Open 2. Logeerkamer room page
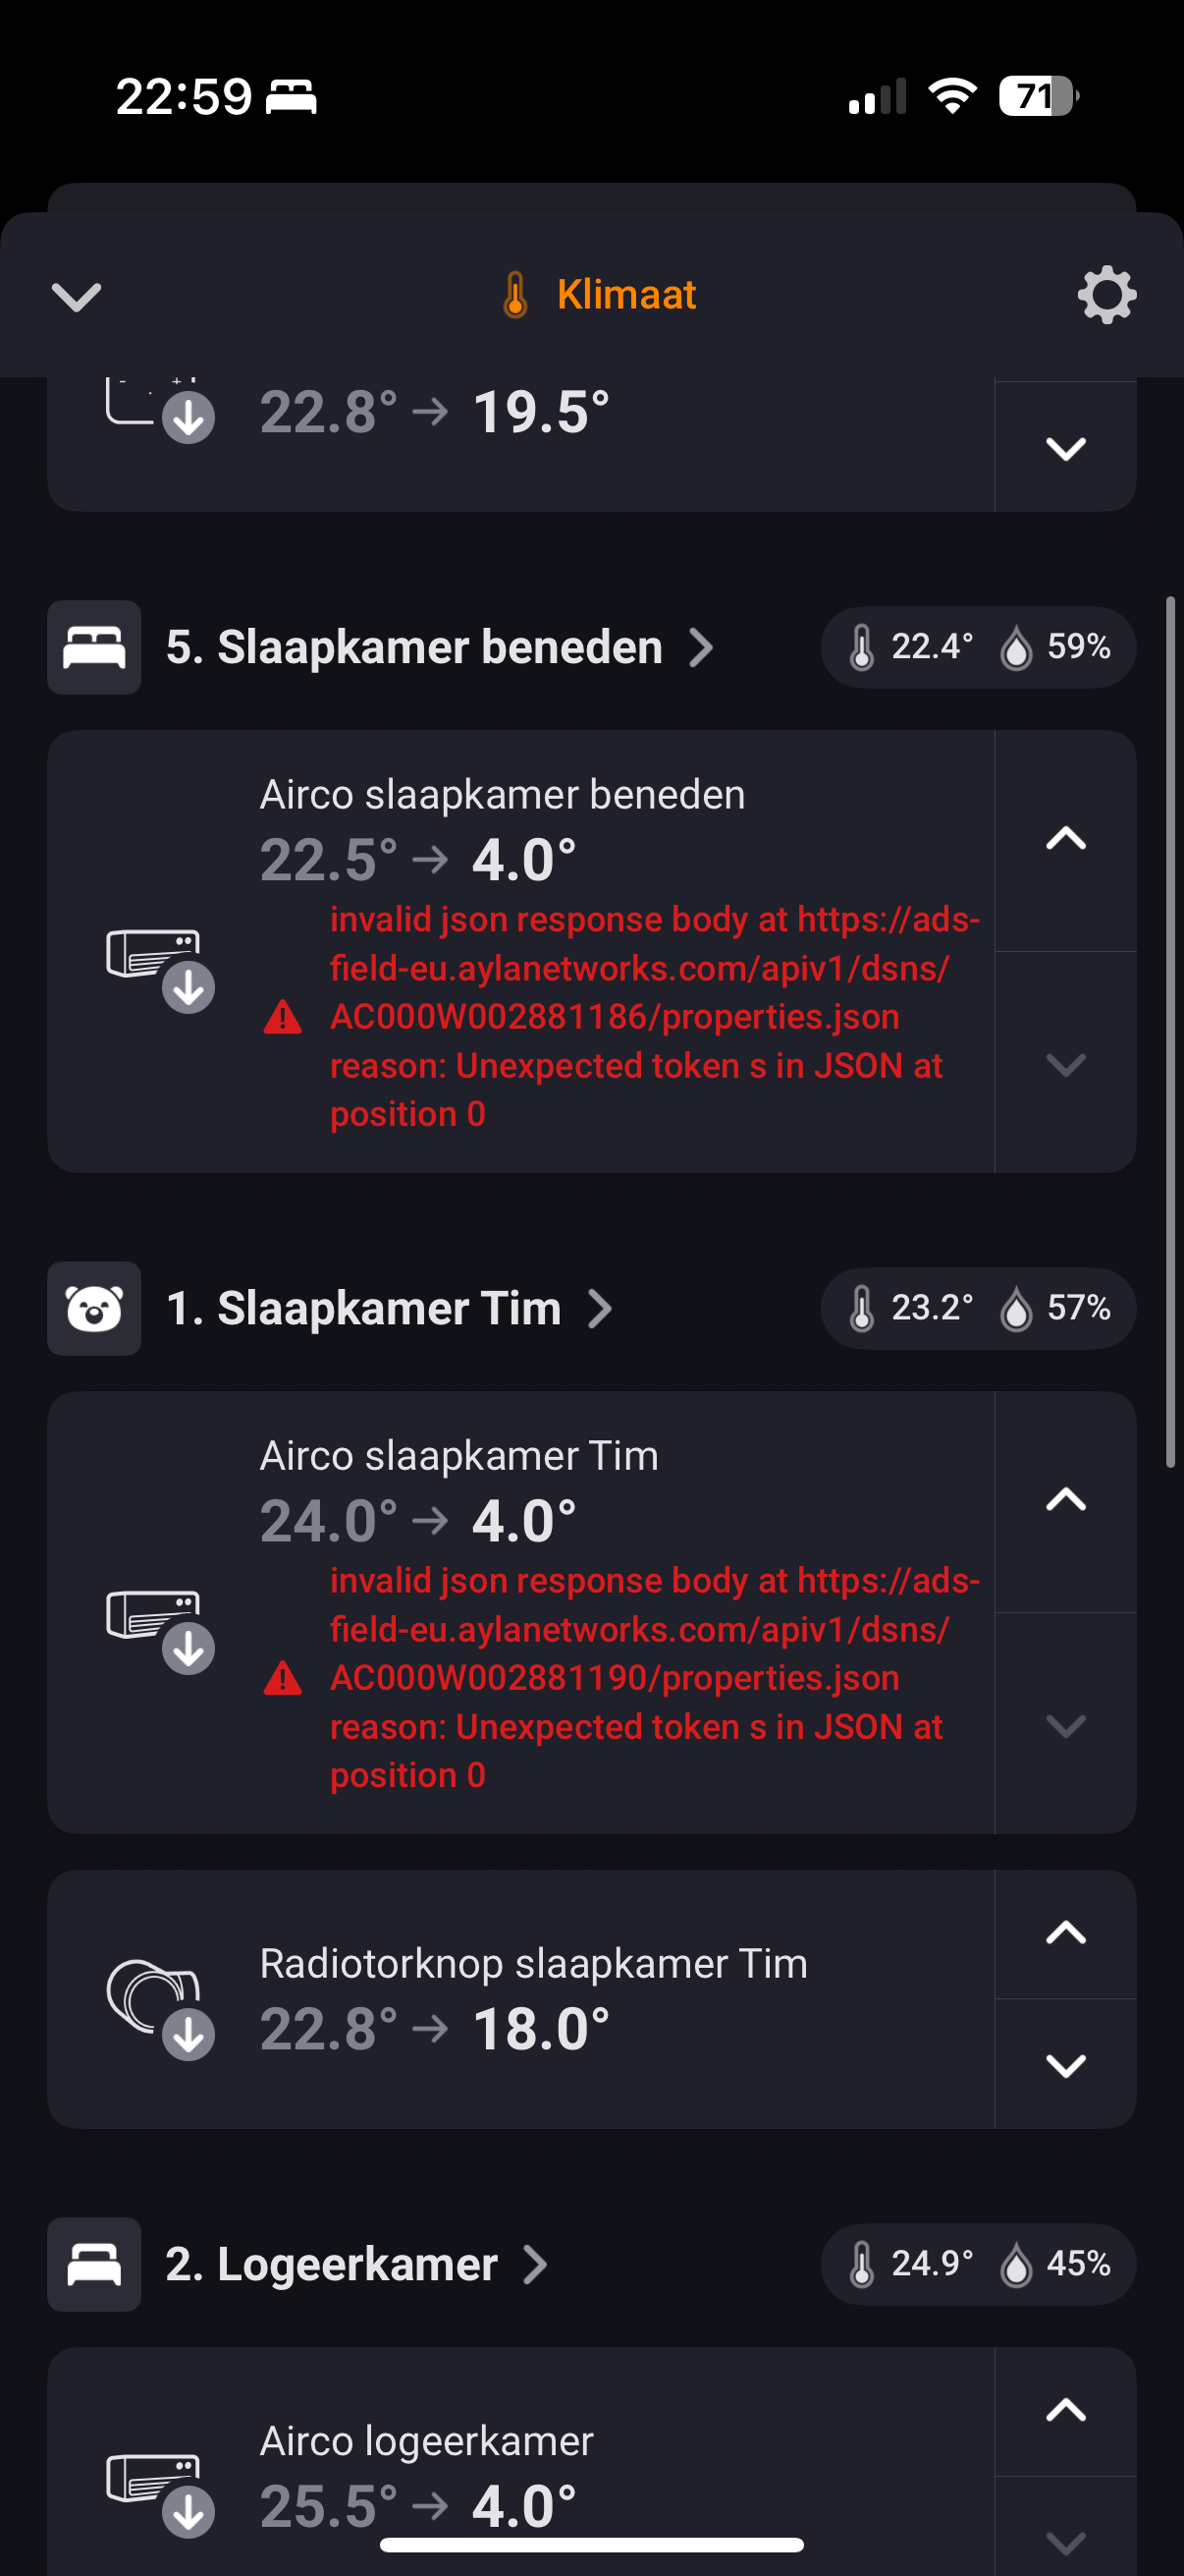The image size is (1184, 2576). click(x=356, y=2264)
